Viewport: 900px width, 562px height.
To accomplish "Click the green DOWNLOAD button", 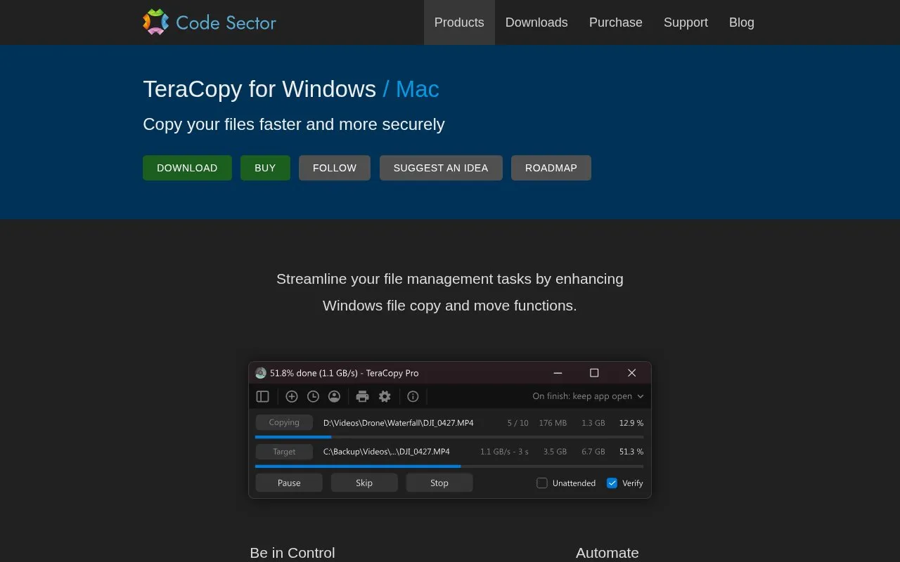I will tap(187, 168).
